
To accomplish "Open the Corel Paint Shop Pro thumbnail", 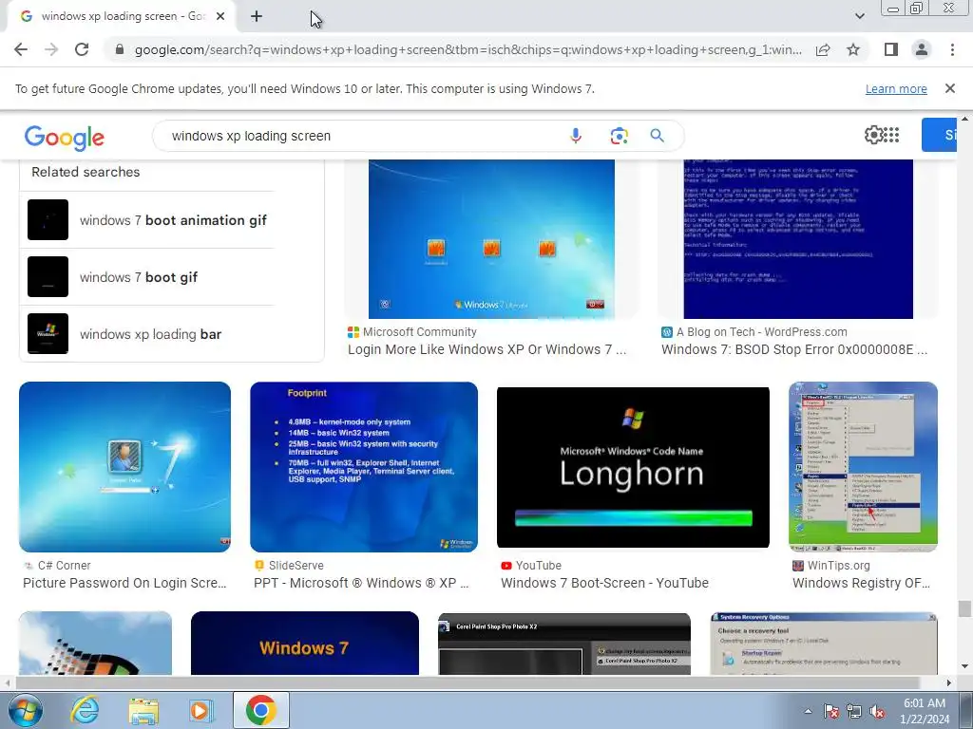I will (x=564, y=644).
